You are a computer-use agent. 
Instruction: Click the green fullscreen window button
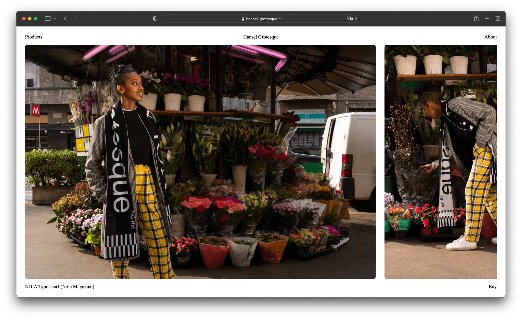(x=35, y=19)
